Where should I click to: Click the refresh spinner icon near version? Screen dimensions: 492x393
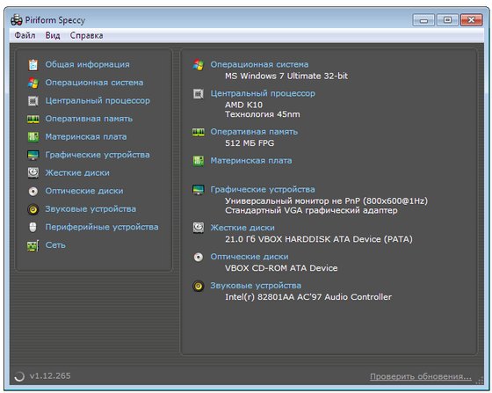tap(19, 376)
